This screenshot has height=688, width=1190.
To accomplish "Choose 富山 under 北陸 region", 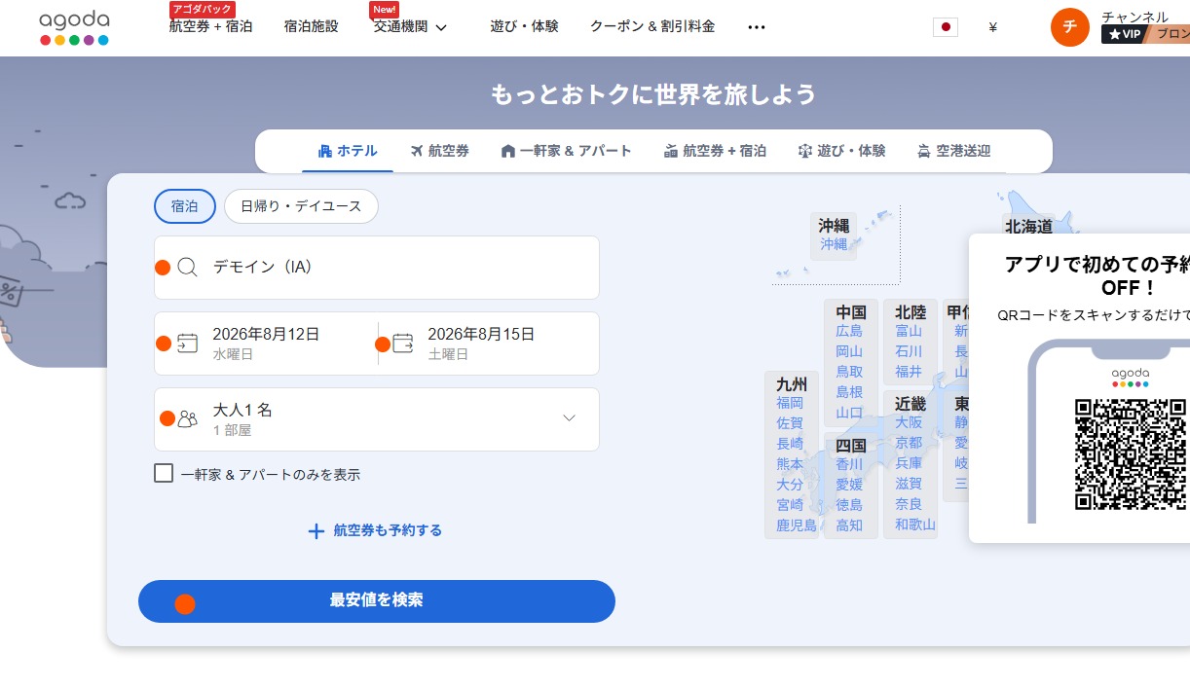I will coord(909,331).
